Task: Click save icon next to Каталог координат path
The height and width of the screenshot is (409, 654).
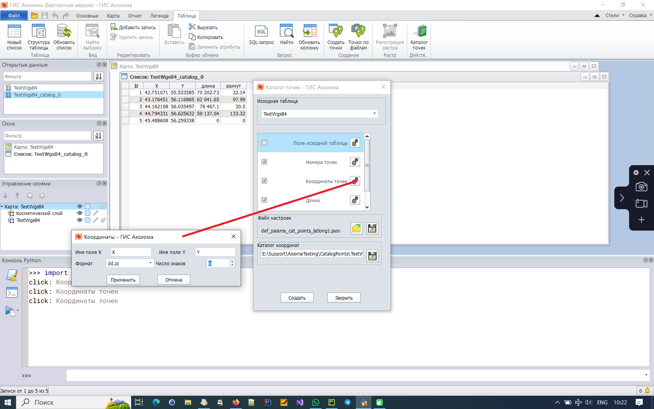Action: pyautogui.click(x=373, y=256)
